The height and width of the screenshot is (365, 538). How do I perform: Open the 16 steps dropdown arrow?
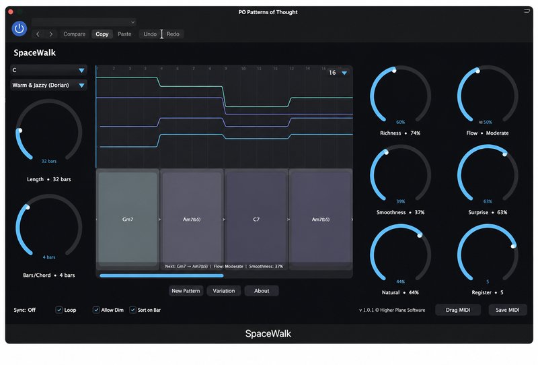pos(344,73)
